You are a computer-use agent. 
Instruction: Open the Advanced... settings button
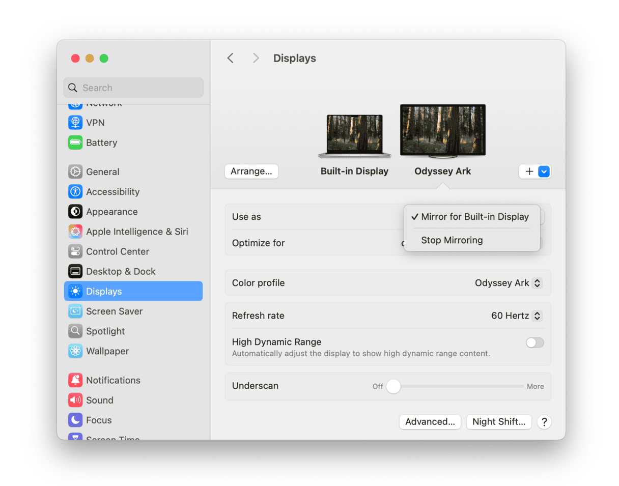click(x=430, y=422)
